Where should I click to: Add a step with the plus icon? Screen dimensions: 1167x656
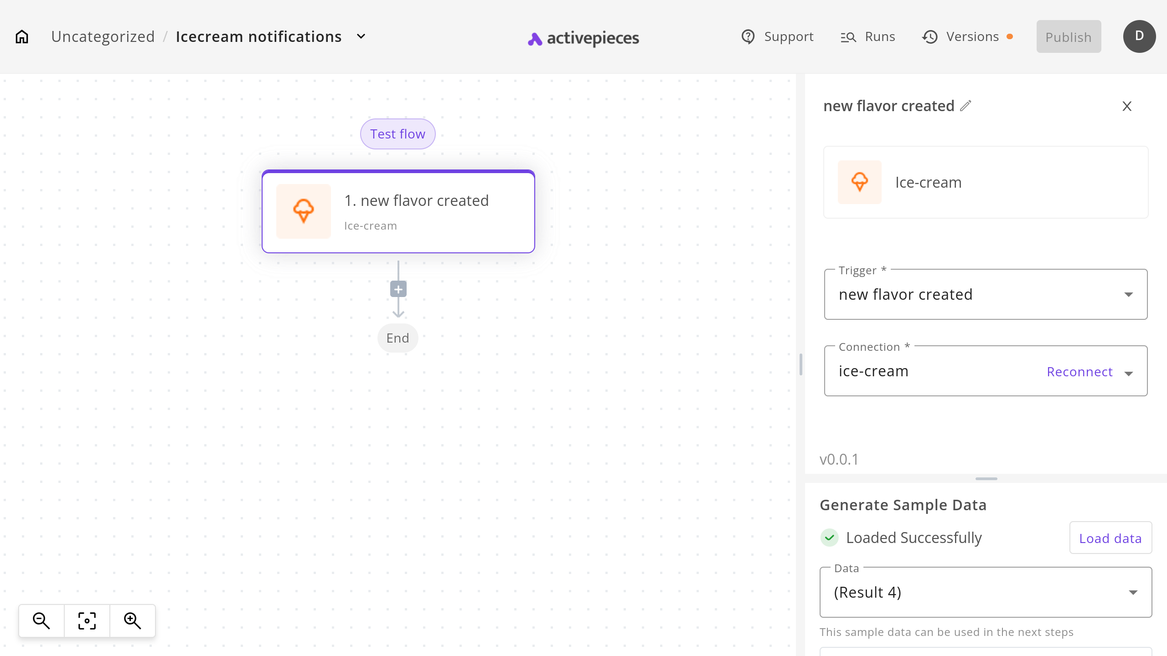398,289
